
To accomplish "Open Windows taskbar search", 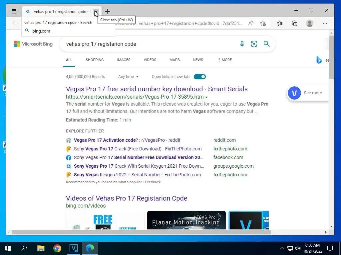I will (24, 248).
